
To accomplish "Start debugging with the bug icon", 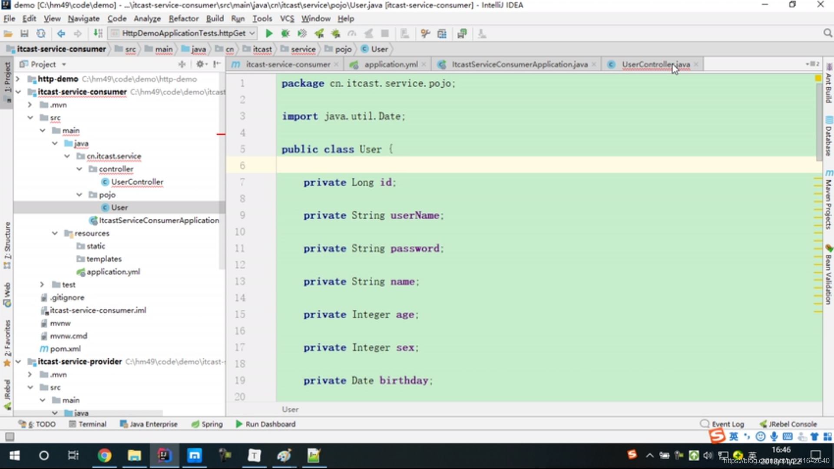I will coord(285,33).
